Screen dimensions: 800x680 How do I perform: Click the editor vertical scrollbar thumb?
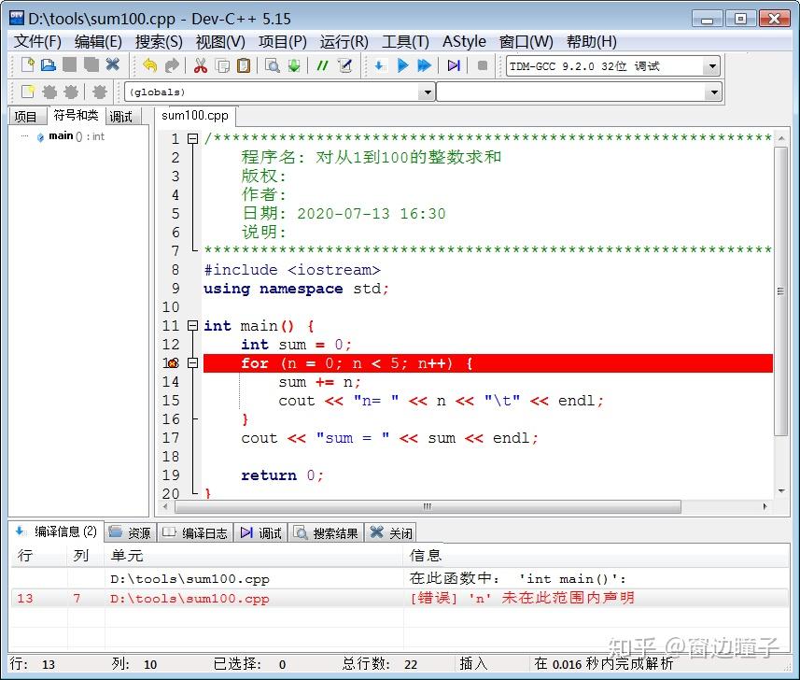click(780, 291)
